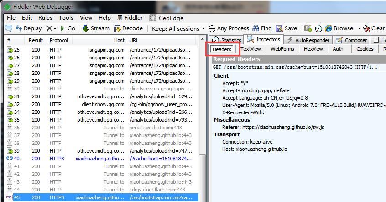386x202 pixels.
Task: Click Find in toolbar
Action: tap(262, 28)
